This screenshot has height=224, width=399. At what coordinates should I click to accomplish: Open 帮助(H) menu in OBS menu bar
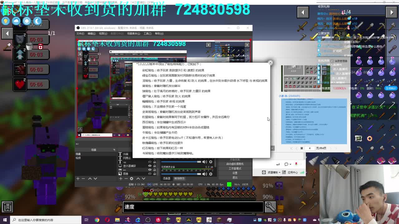pos(159,33)
